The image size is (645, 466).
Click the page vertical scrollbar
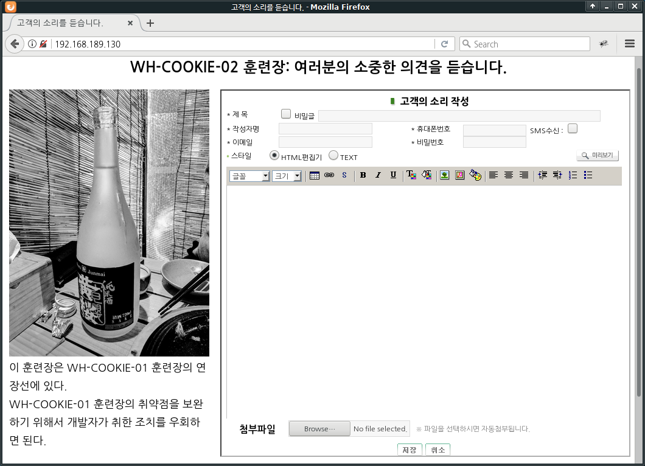(x=639, y=232)
